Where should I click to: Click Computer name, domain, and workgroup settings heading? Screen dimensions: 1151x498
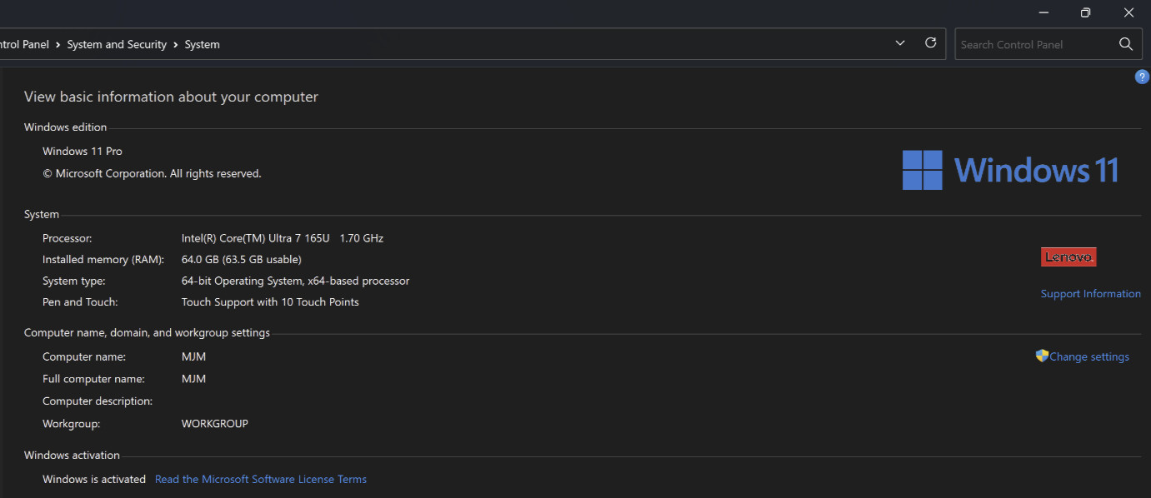click(147, 333)
